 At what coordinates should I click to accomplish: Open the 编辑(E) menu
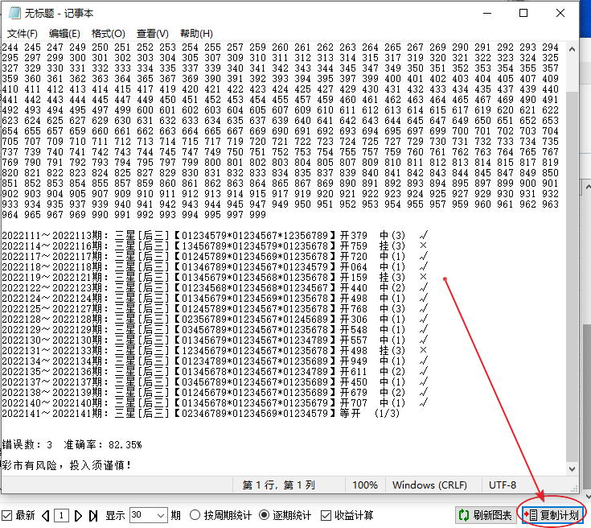pos(64,34)
